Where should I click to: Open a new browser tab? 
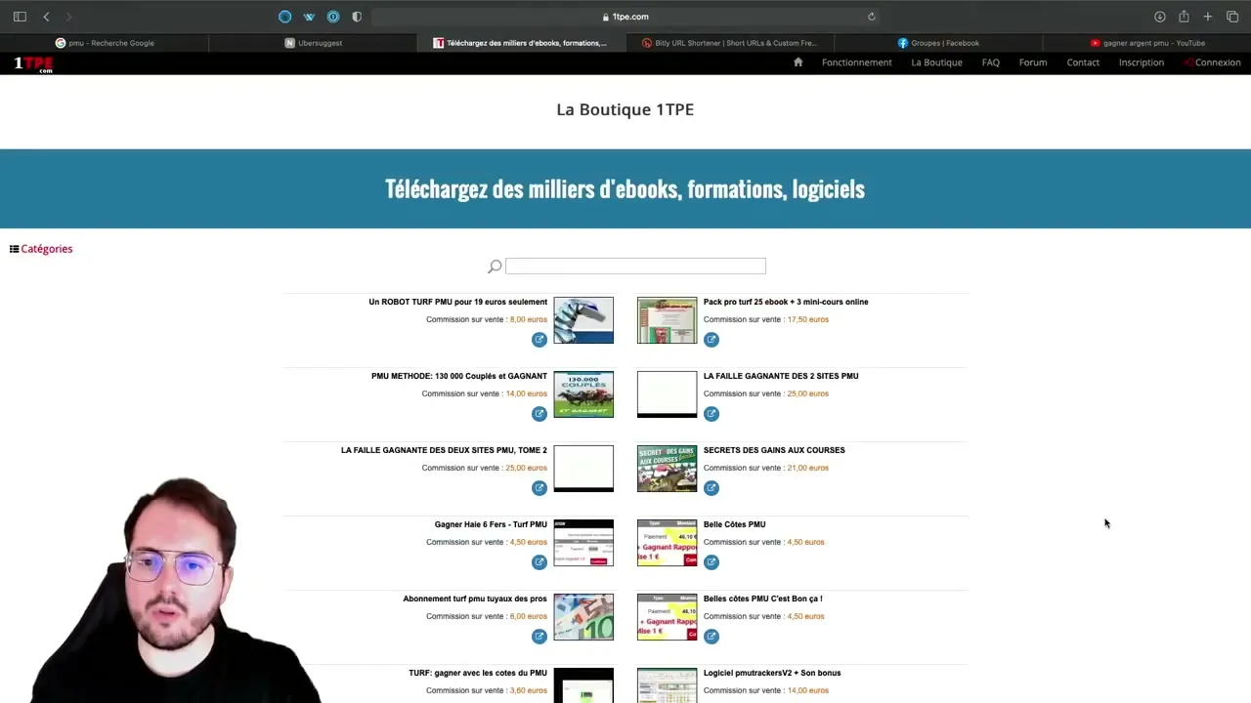tap(1208, 17)
